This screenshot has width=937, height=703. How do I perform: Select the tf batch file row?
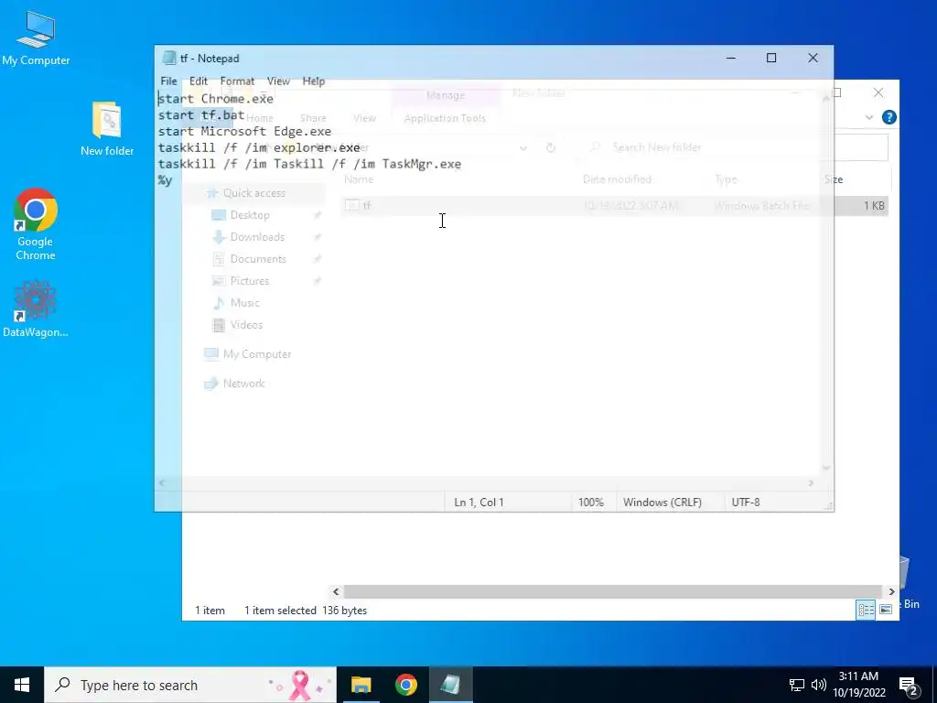coord(614,206)
